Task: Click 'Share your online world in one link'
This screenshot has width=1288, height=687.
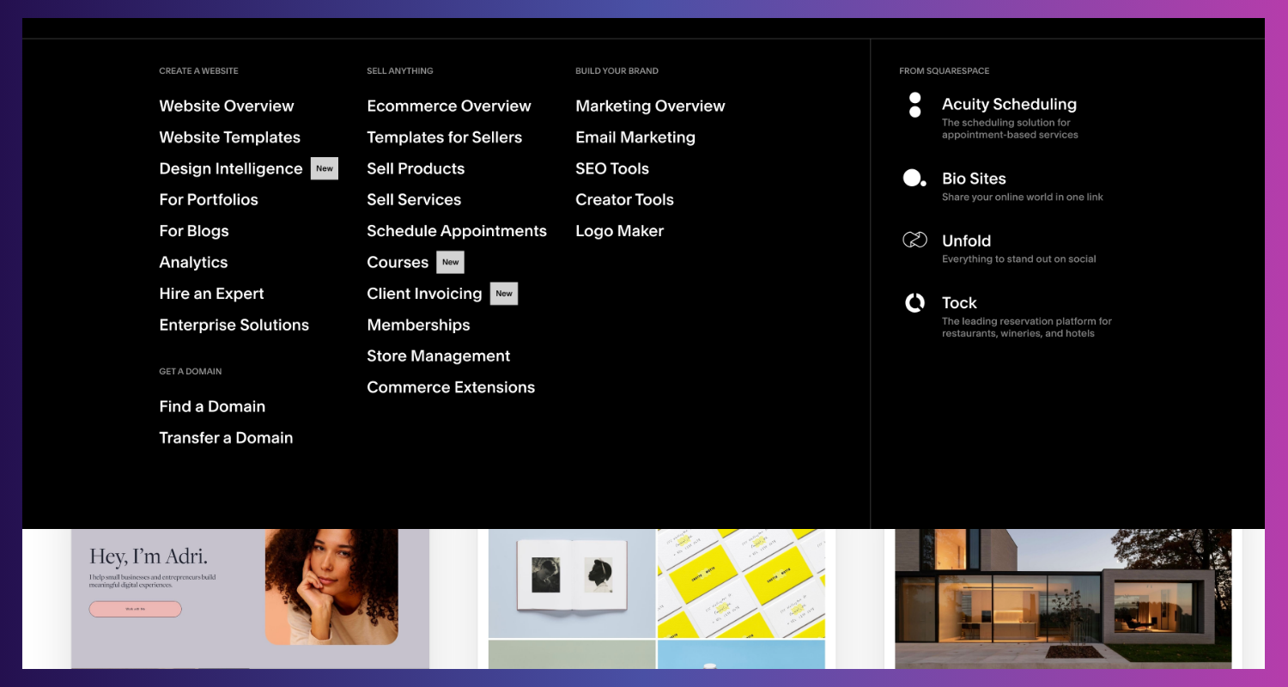Action: click(x=1023, y=197)
